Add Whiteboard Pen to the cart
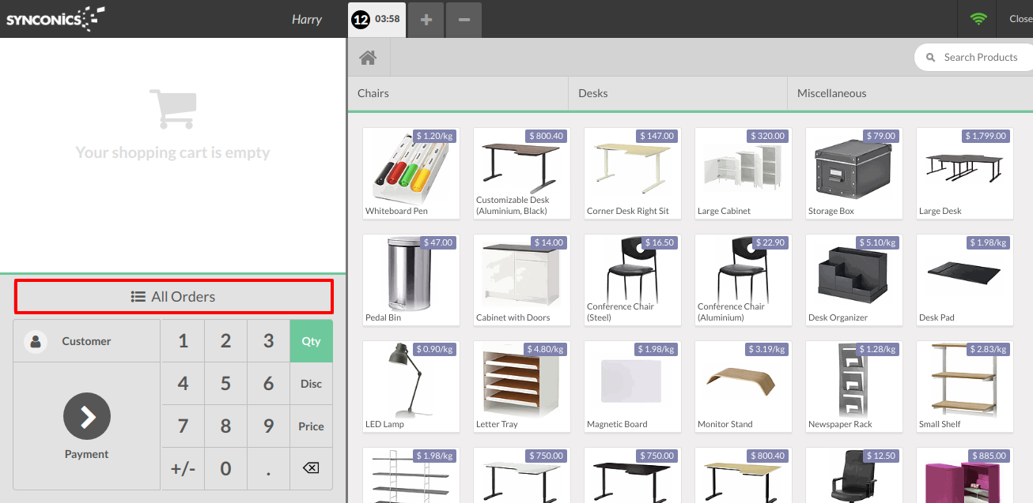 click(411, 174)
